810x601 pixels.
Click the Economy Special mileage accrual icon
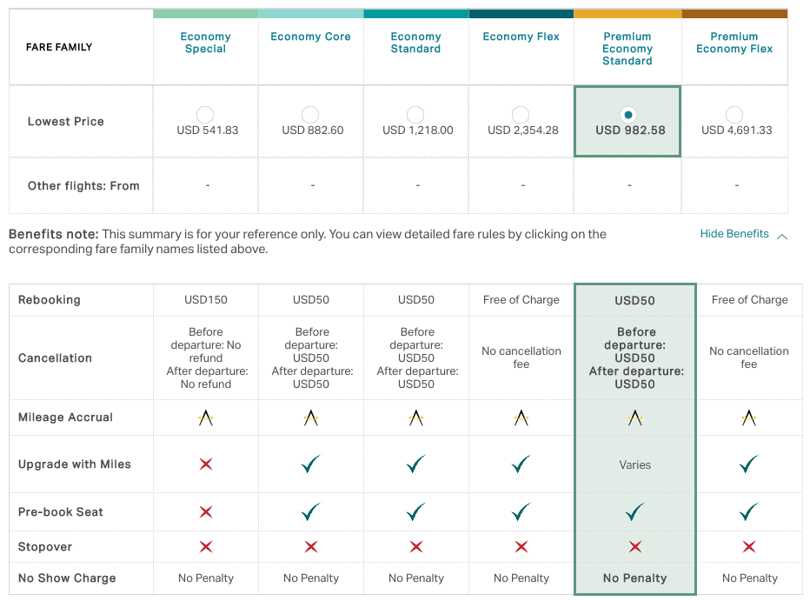tap(206, 417)
